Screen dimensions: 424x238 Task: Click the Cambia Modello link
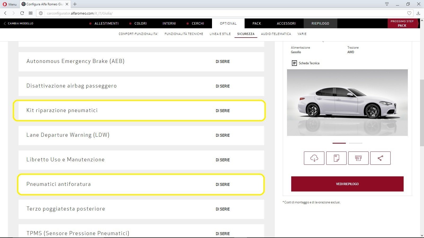click(20, 24)
